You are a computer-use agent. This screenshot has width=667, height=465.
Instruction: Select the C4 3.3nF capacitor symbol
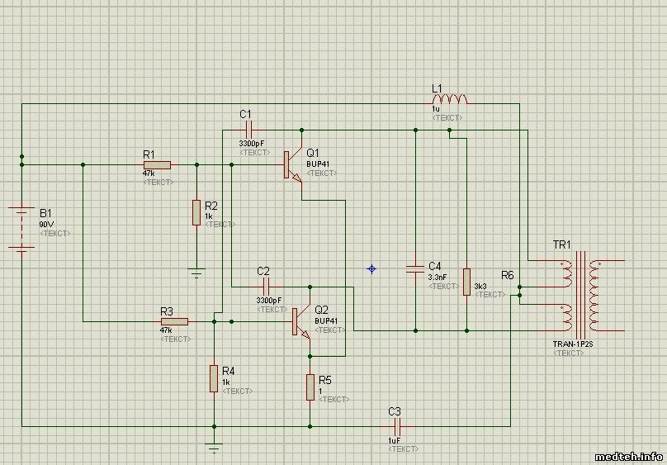click(415, 268)
